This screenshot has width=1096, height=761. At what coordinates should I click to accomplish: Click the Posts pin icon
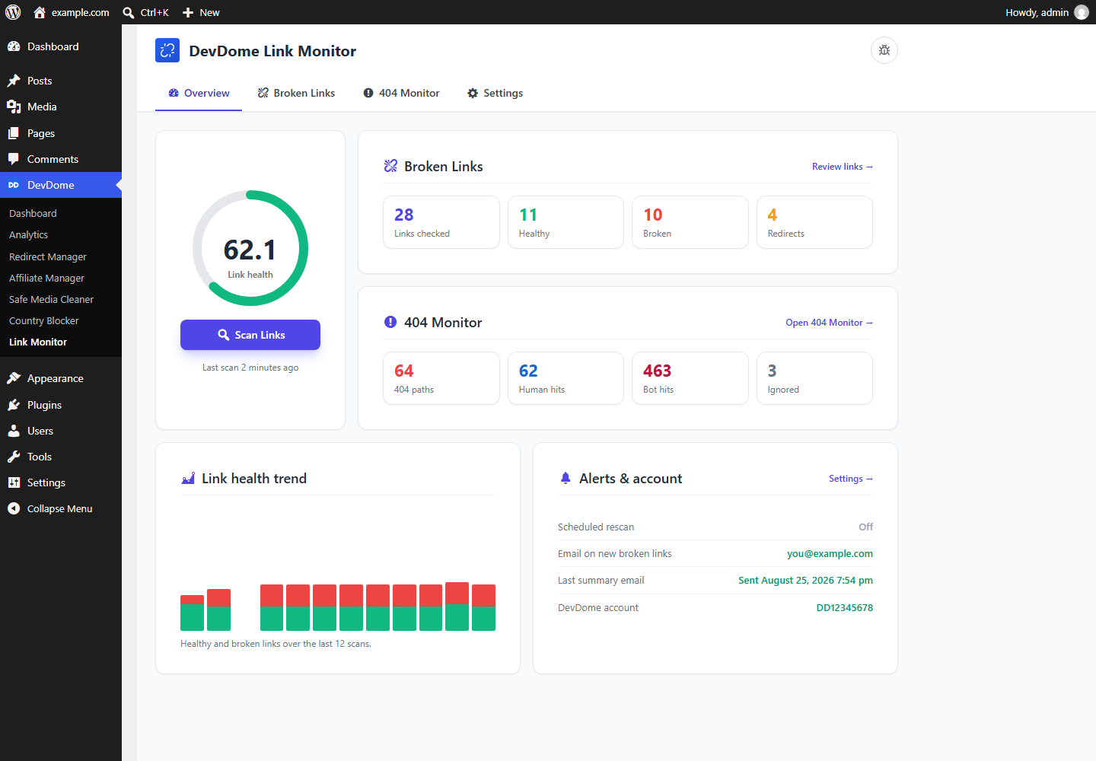[x=14, y=81]
